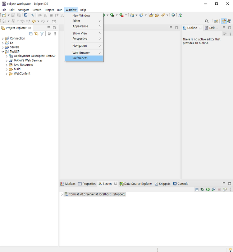
Task: Click the Search flashlight toolbar icon
Action: [x=163, y=15]
